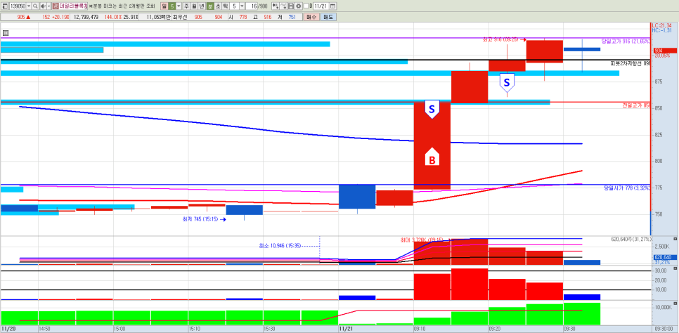Click the minute interval field showing 5
679x333 pixels.
234,6
